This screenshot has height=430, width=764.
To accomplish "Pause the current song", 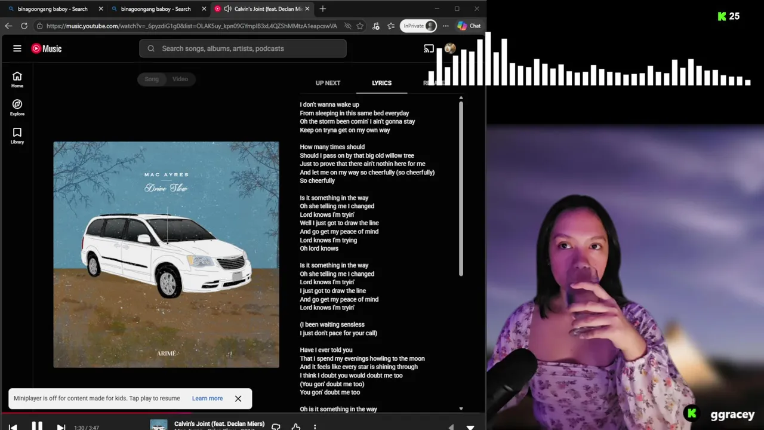I will (37, 426).
